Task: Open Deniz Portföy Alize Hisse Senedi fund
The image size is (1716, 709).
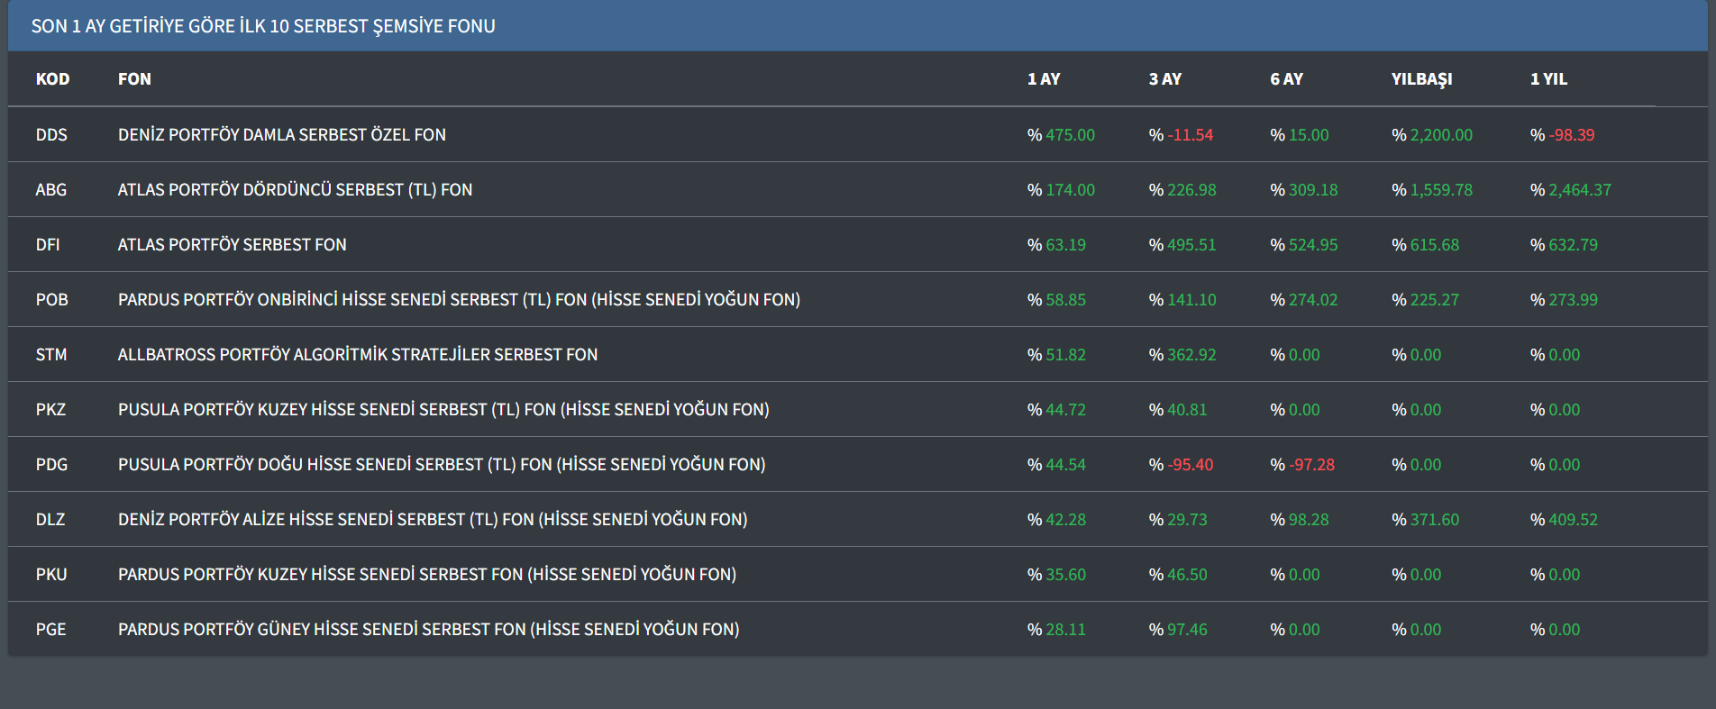Action: tap(433, 520)
